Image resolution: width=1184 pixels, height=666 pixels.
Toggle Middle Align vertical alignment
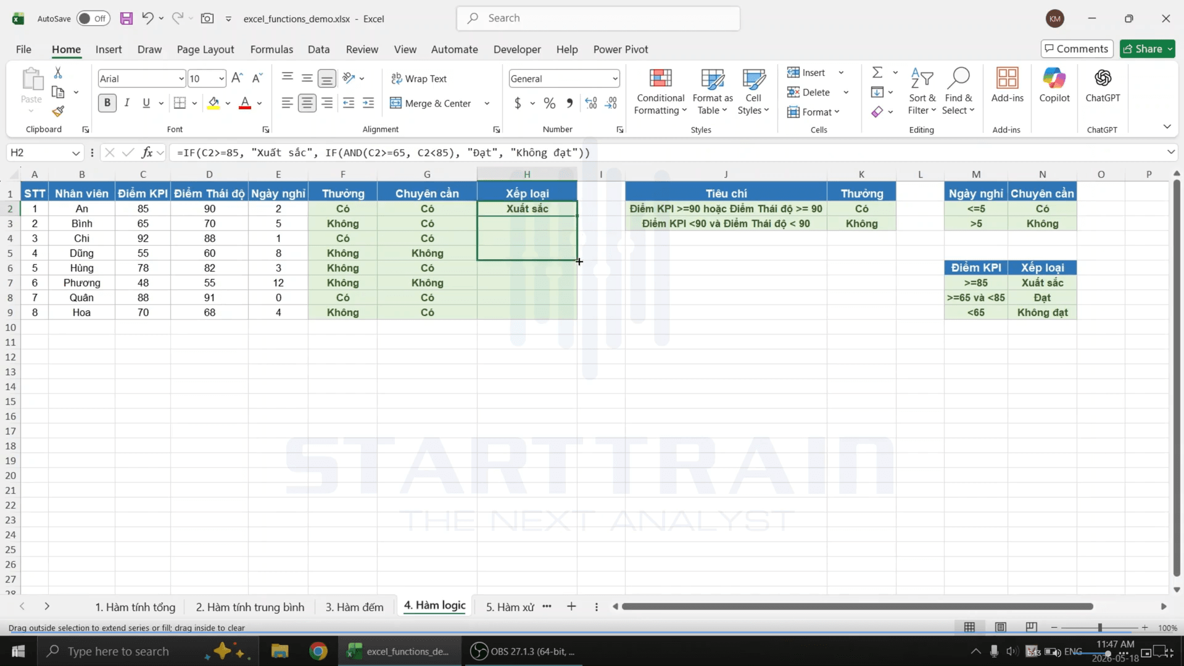307,78
